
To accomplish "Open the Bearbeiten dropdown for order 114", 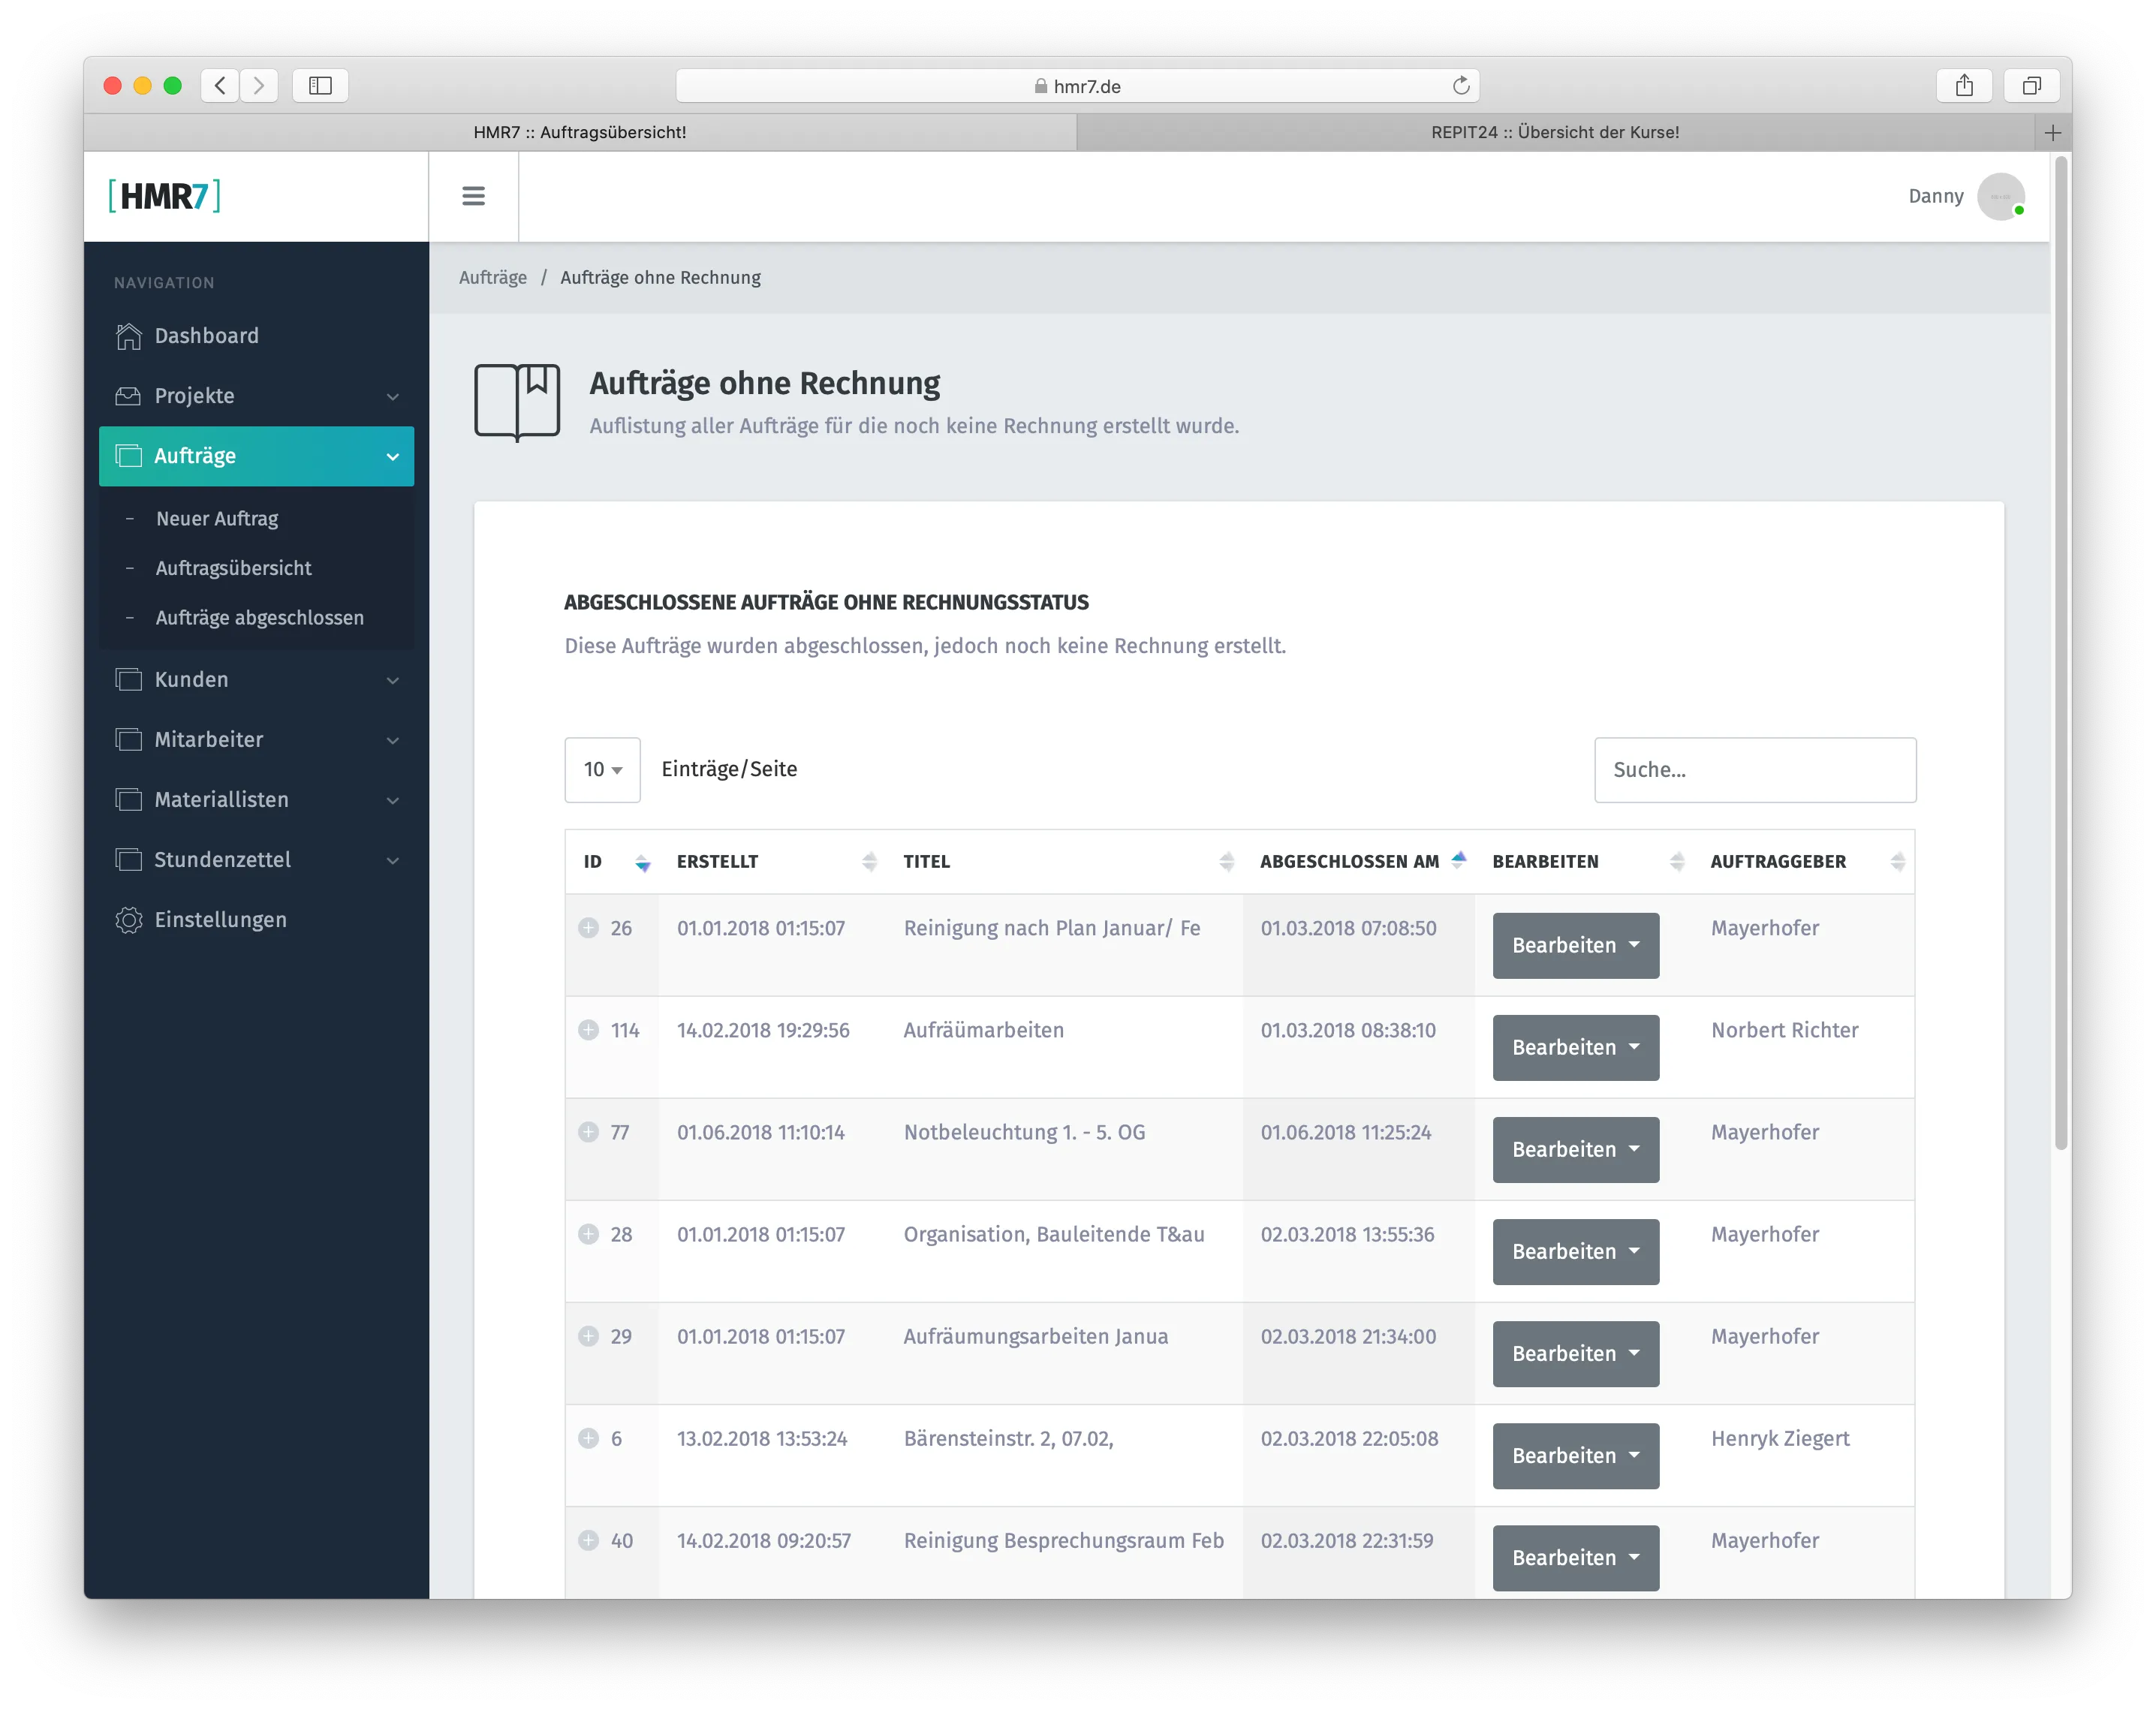I will coord(1574,1047).
